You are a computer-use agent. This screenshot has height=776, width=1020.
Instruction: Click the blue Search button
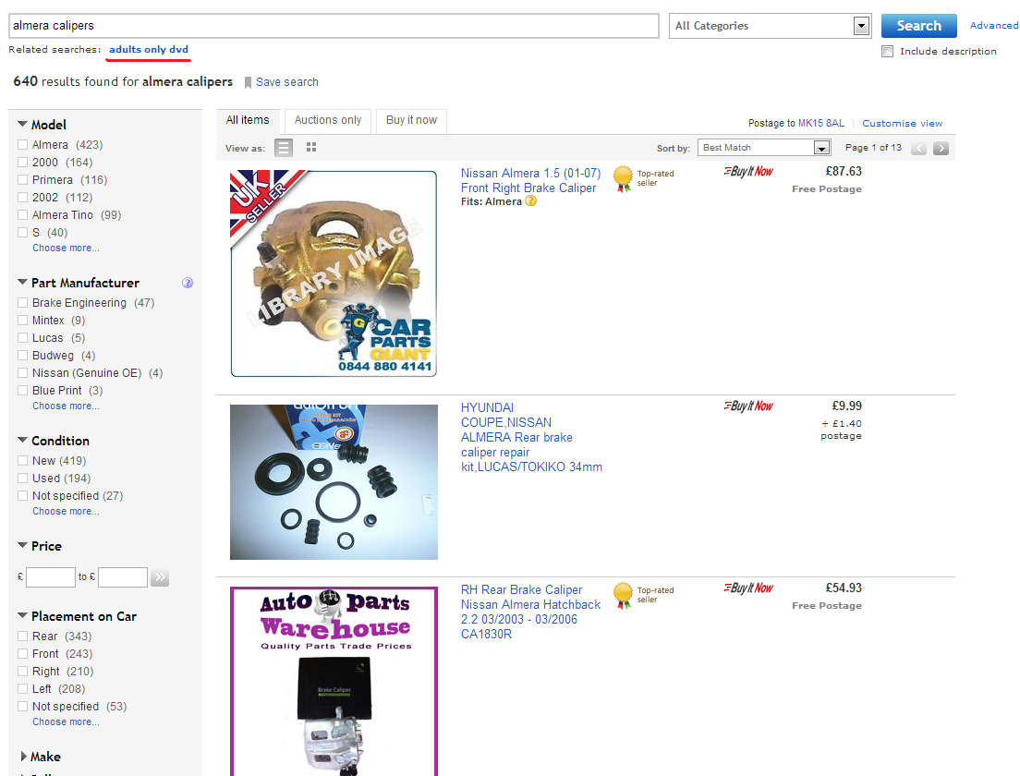[918, 26]
